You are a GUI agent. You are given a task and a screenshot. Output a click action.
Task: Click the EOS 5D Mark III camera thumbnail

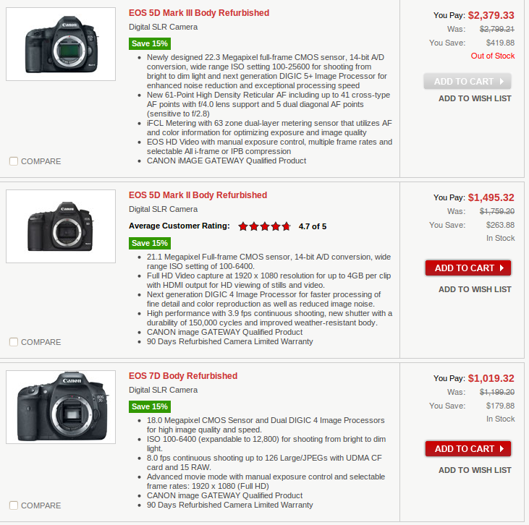click(x=61, y=44)
